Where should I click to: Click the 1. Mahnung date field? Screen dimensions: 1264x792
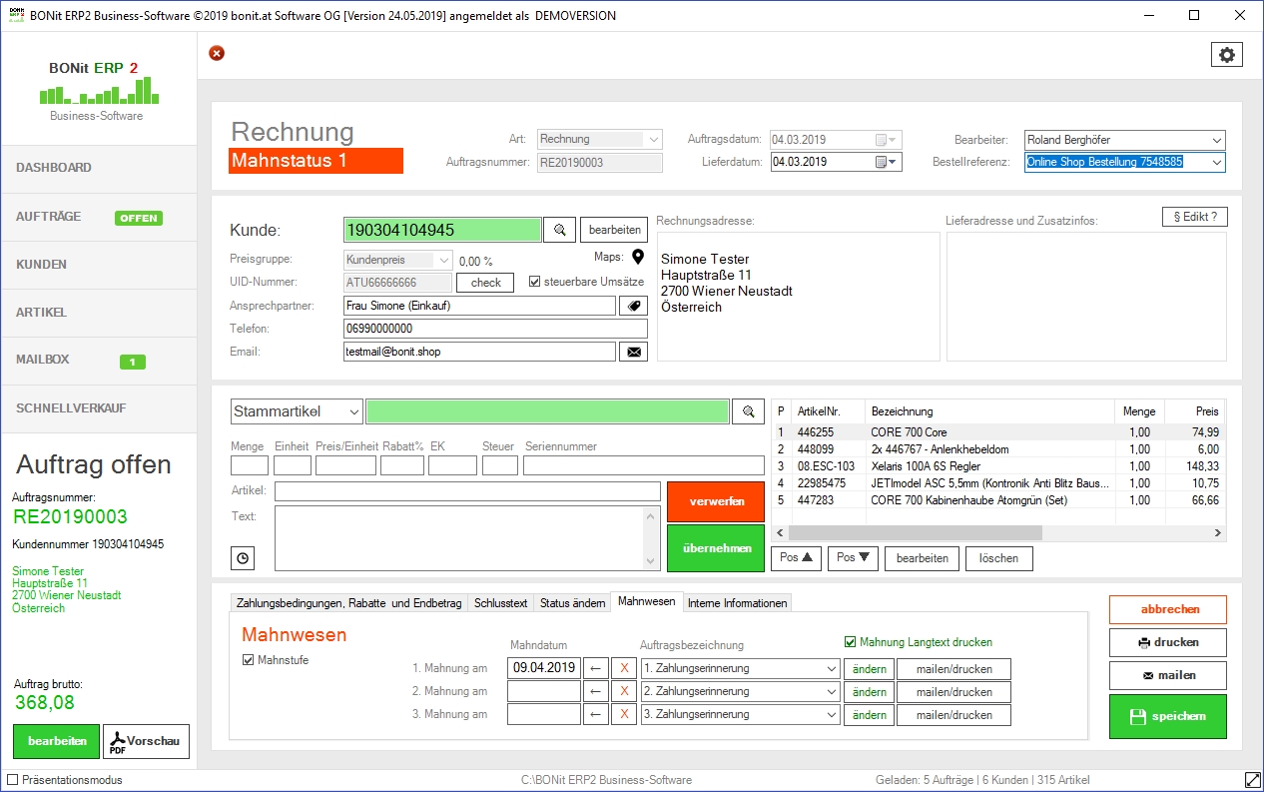tap(543, 668)
